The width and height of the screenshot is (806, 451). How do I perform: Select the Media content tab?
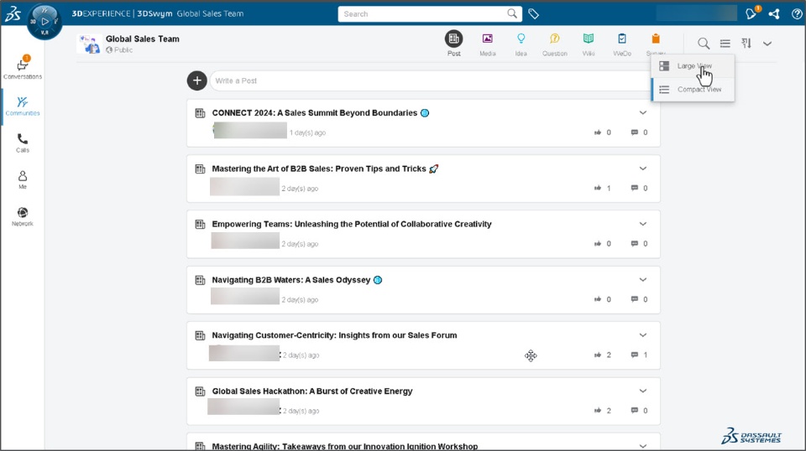(x=487, y=44)
